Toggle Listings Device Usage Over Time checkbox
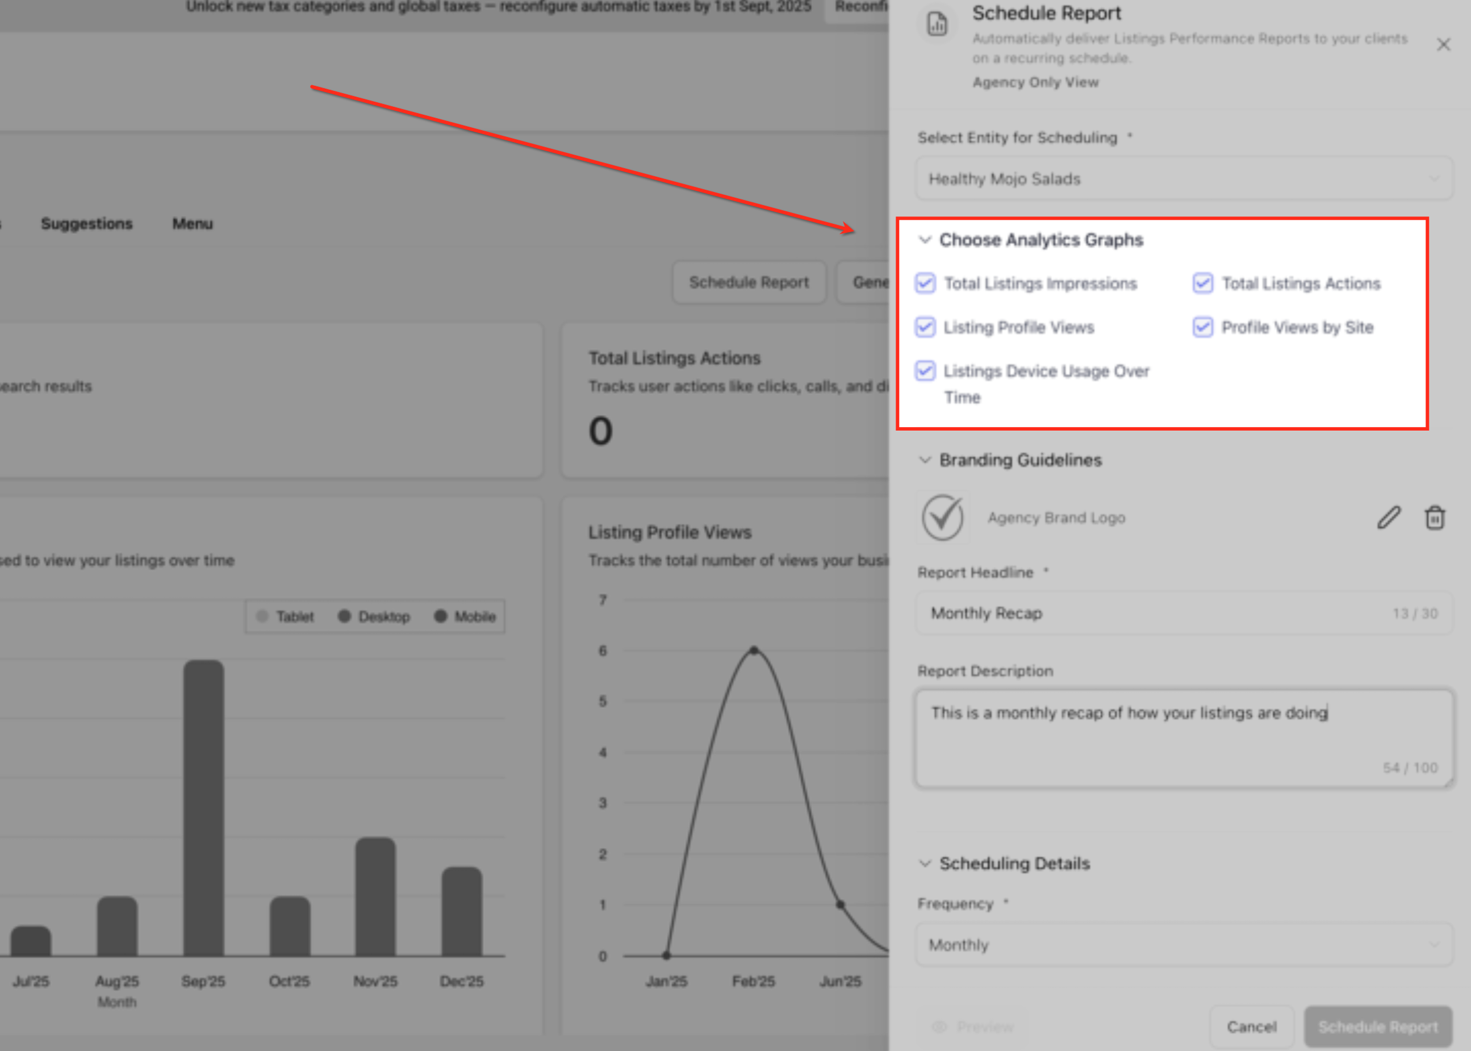Screen dimensions: 1471x1051 (925, 371)
